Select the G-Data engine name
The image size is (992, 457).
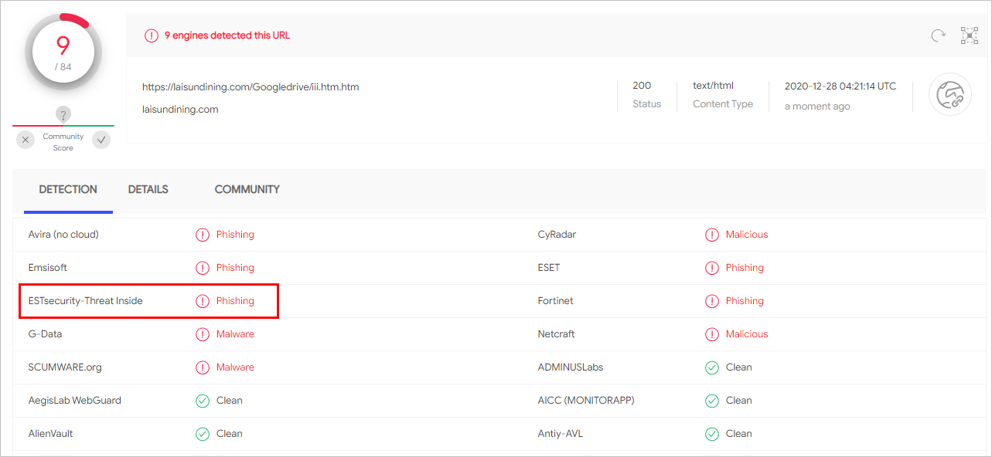click(x=46, y=334)
